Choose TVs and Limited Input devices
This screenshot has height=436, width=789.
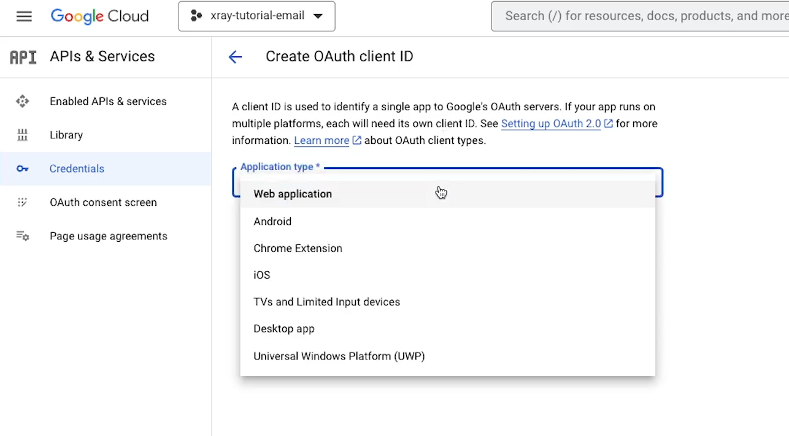pyautogui.click(x=447, y=303)
